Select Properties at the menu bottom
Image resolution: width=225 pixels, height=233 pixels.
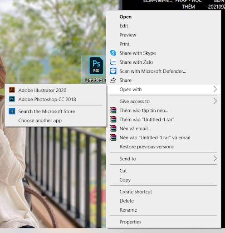(x=130, y=222)
